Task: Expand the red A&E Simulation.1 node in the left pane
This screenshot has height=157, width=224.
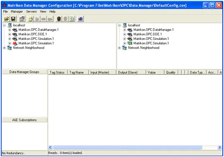Action: click(10, 43)
